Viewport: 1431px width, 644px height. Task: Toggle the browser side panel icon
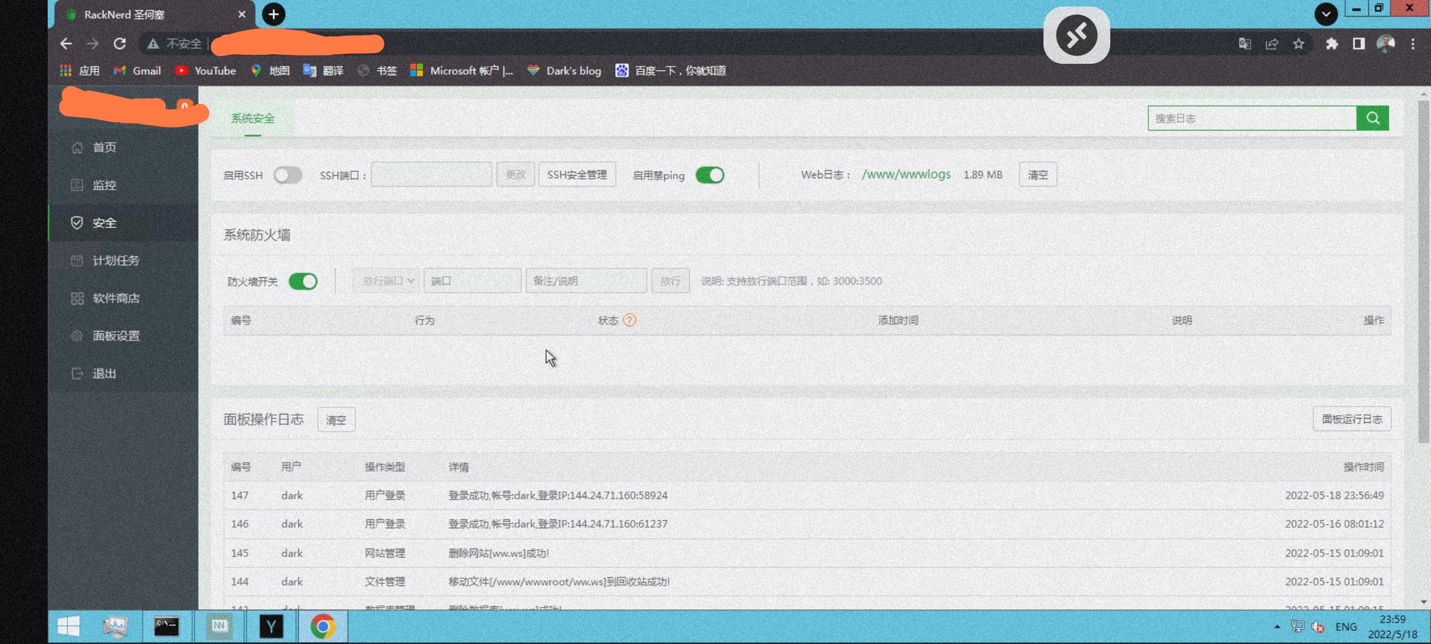(1359, 44)
